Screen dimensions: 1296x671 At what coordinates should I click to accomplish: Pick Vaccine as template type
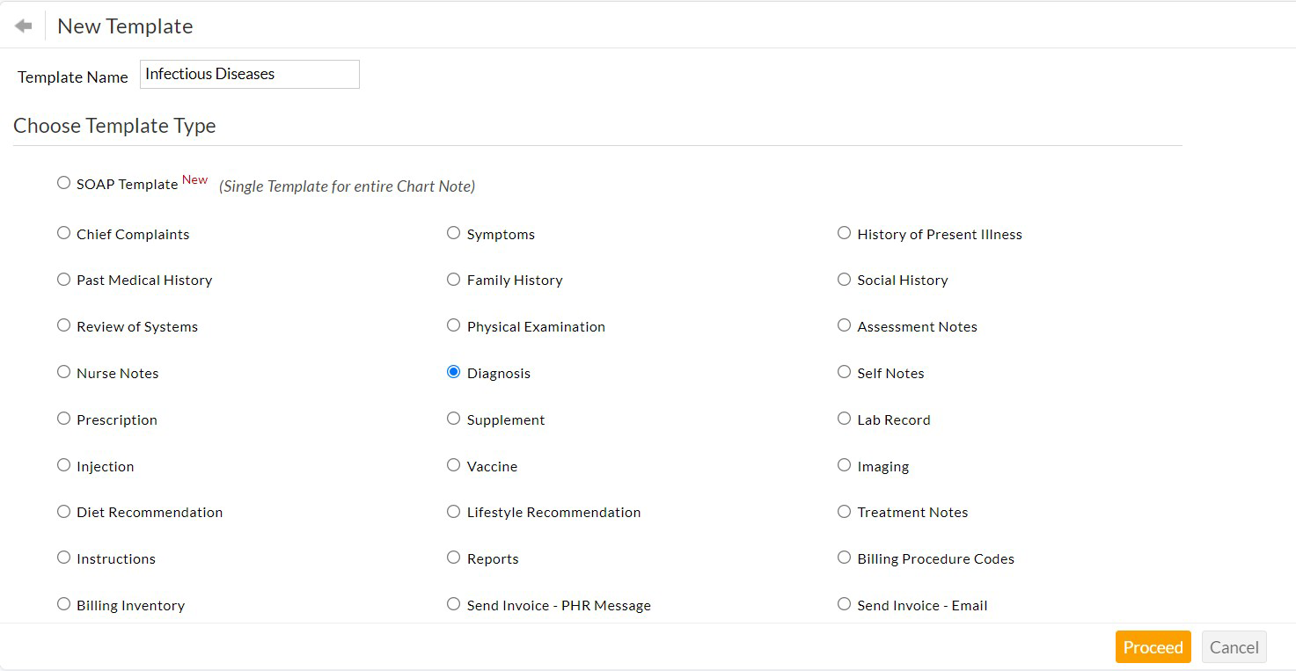point(453,464)
